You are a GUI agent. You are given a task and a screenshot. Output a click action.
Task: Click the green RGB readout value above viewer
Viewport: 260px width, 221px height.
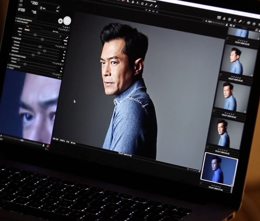(150, 11)
